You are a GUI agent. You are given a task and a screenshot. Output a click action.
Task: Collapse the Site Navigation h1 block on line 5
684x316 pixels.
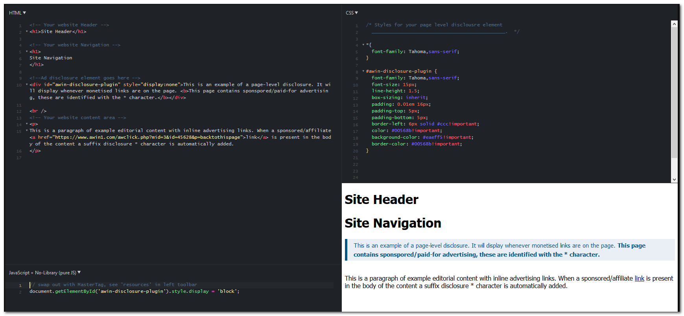(27, 51)
